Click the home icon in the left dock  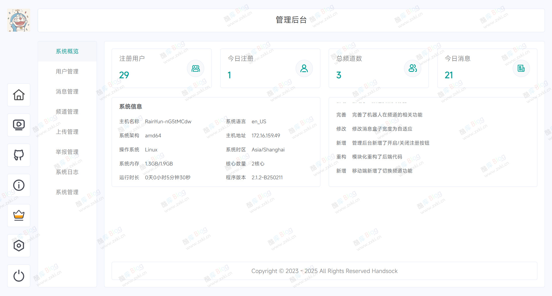[x=18, y=95]
